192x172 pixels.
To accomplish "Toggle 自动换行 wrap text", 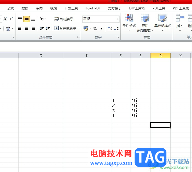I will click(x=63, y=19).
